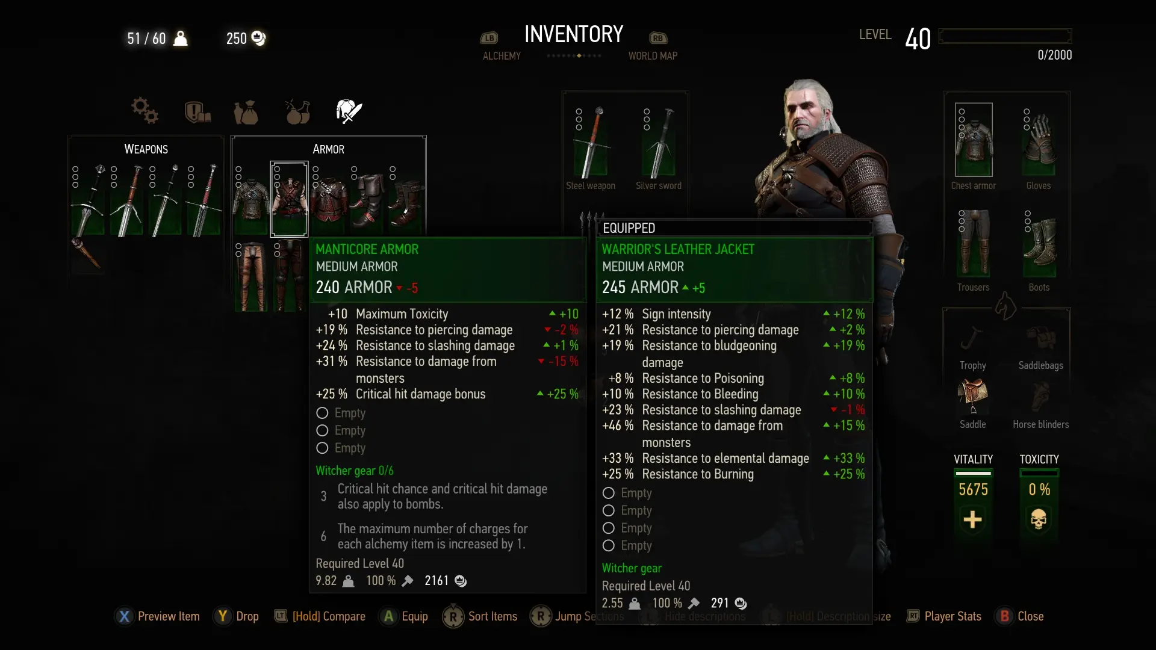Click the experience progress bar
Image resolution: width=1156 pixels, height=650 pixels.
point(1005,36)
